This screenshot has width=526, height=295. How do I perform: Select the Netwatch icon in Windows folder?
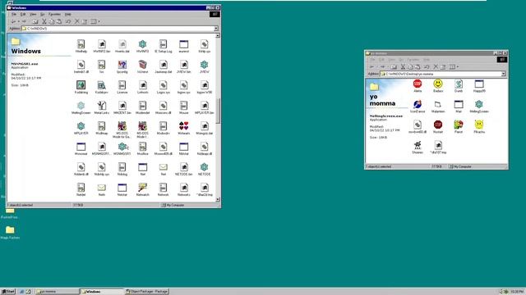click(142, 188)
